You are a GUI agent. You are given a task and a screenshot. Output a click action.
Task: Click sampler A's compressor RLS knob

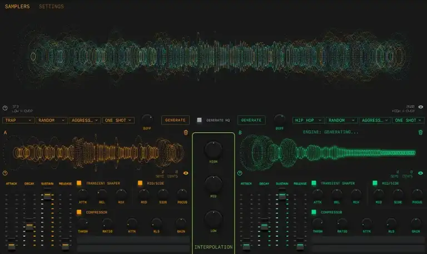point(156,223)
